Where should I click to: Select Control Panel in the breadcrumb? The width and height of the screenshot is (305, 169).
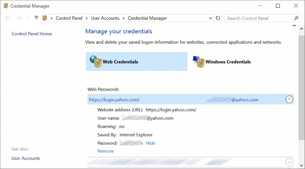coord(69,18)
